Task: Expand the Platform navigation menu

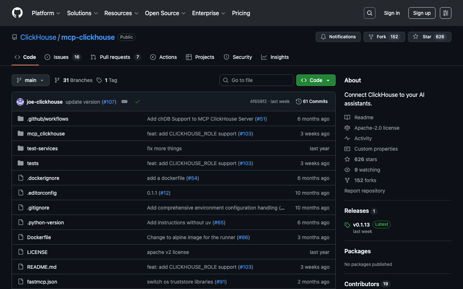Action: tap(46, 13)
